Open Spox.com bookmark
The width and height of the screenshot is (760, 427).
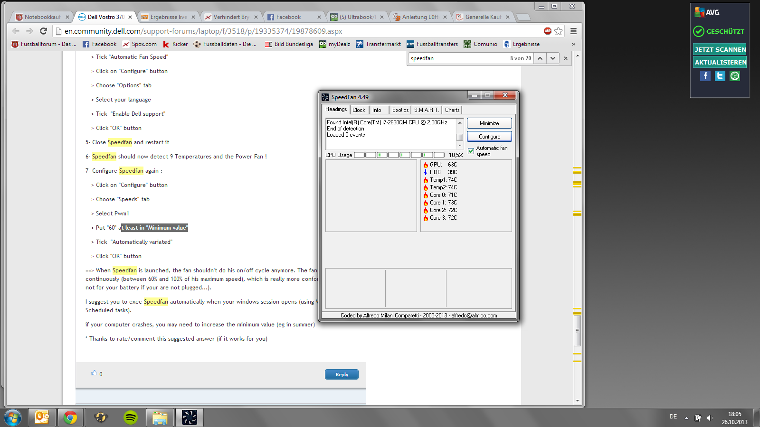(x=140, y=44)
